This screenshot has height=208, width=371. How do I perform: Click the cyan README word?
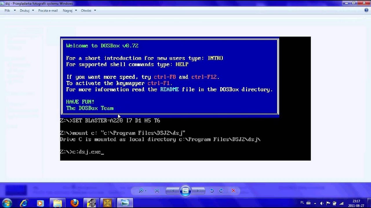(170, 90)
